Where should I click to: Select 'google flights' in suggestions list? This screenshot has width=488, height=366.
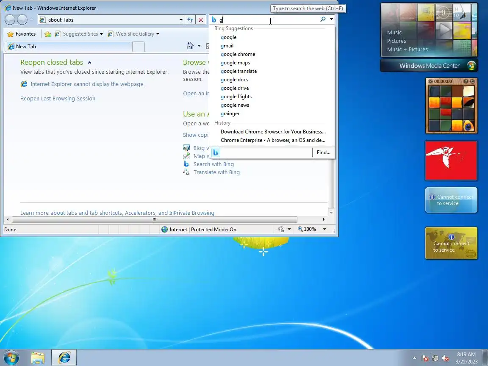[236, 97]
